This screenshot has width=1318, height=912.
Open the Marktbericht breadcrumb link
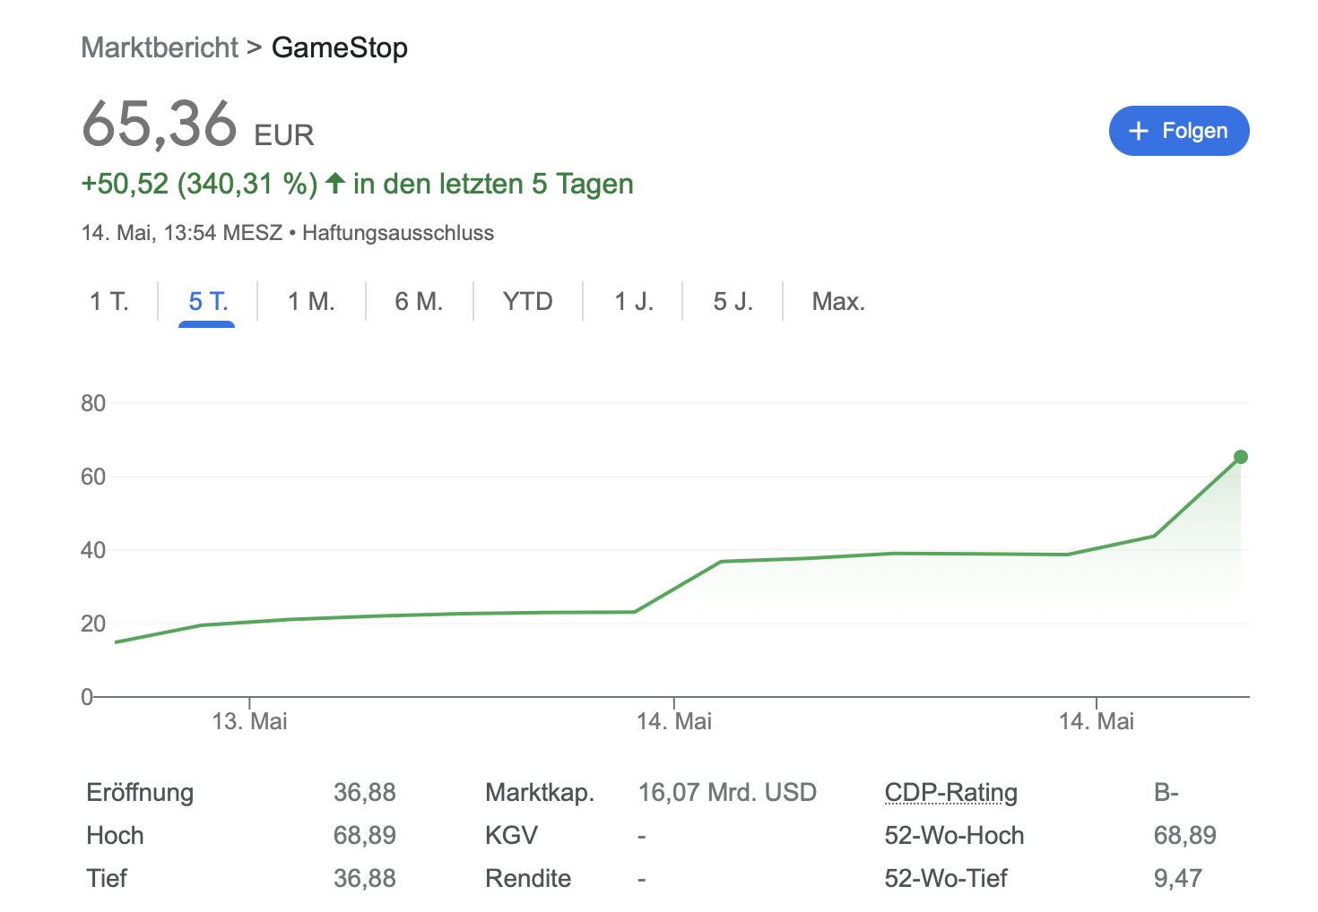point(160,47)
